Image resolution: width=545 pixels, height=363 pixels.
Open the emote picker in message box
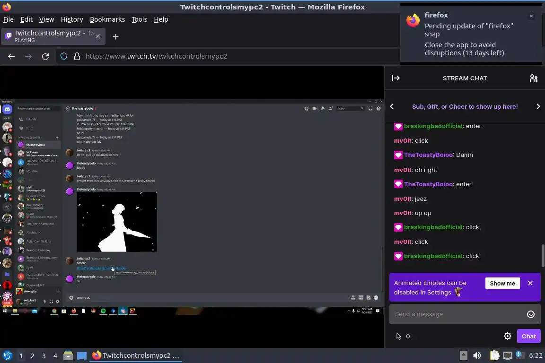coord(531,314)
